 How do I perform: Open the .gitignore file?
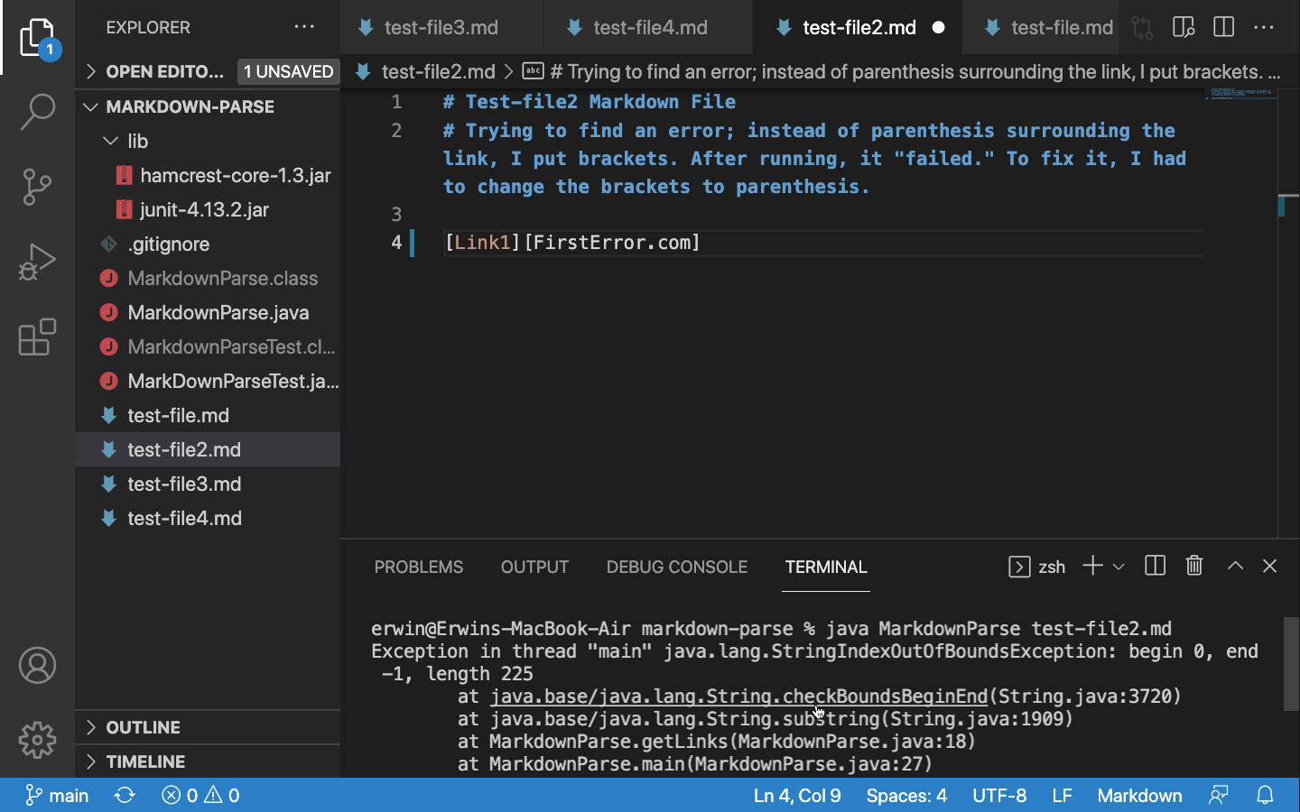tap(208, 244)
